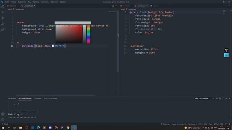Open the Run and Debug view

(3, 24)
